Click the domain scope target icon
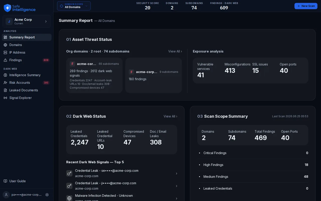321x201 pixels. (x=61, y=6)
